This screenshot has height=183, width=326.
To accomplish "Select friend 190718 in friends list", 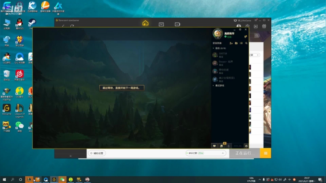I will (x=230, y=55).
